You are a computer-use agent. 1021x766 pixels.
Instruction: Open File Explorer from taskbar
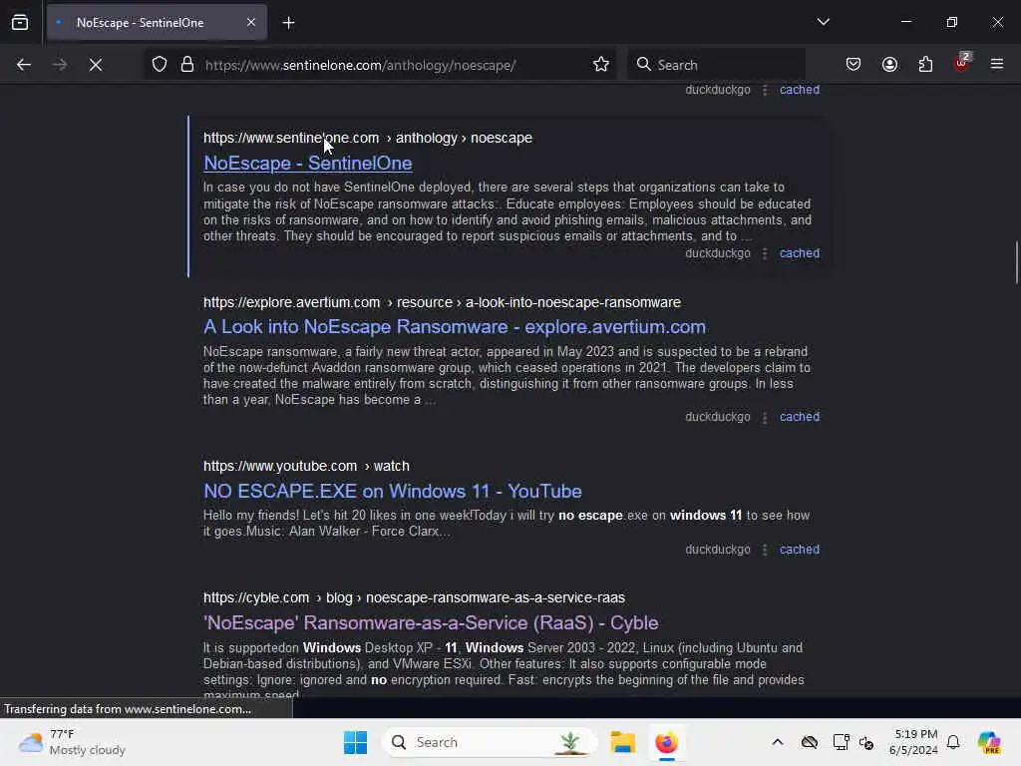pyautogui.click(x=622, y=742)
